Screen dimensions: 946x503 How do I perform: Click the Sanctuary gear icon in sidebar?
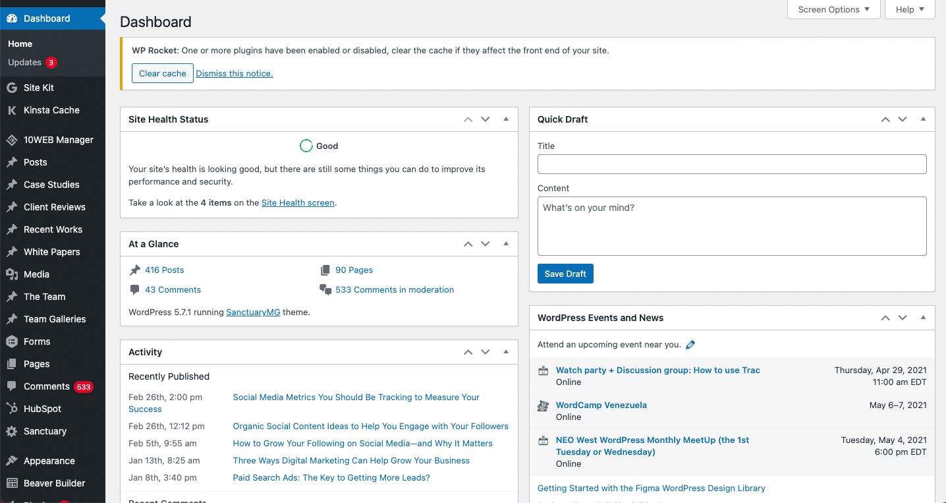[12, 431]
